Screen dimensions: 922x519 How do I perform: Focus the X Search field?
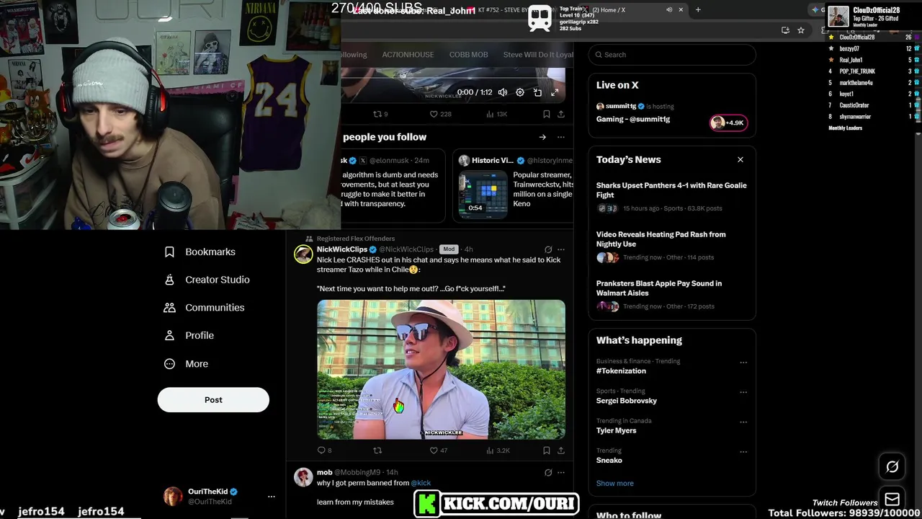point(672,55)
